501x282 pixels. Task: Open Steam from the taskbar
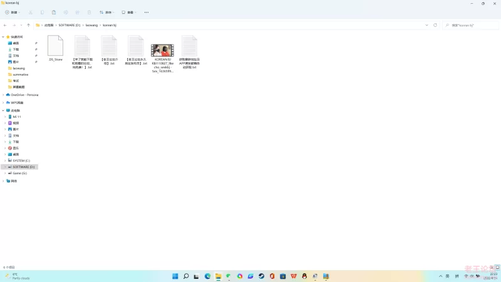pos(261,276)
